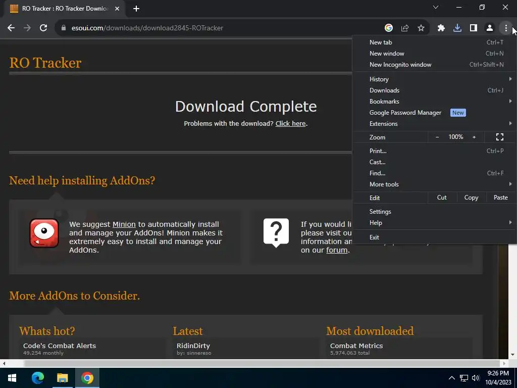Open the tab search chevron

436,7
